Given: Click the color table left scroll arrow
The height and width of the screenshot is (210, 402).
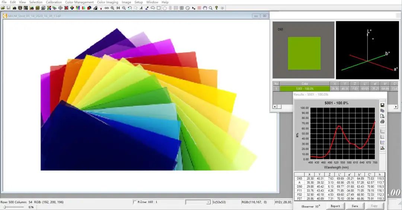Looking at the screenshot, I should (275, 107).
